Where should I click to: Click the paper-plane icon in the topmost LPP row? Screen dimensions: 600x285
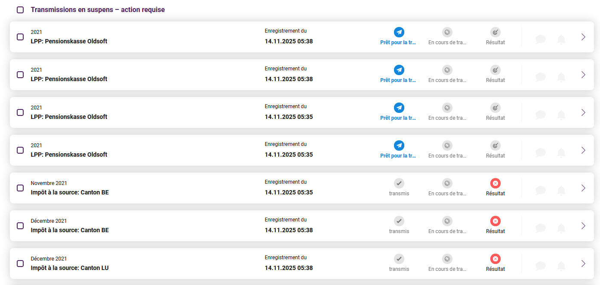tap(399, 32)
